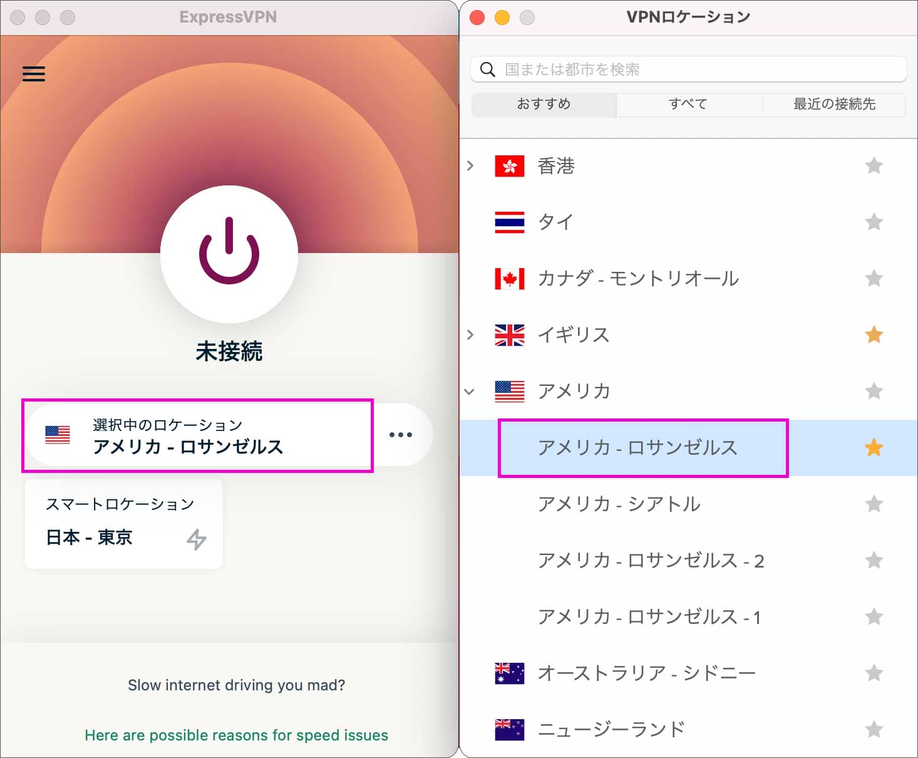Click the search magnifier icon
This screenshot has width=918, height=758.
click(x=488, y=70)
